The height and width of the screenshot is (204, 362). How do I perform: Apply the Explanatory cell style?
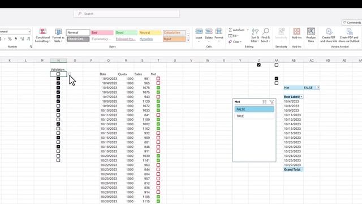pyautogui.click(x=102, y=39)
